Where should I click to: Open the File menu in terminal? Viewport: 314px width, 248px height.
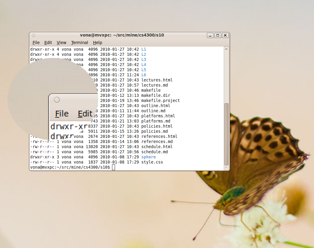(36, 43)
